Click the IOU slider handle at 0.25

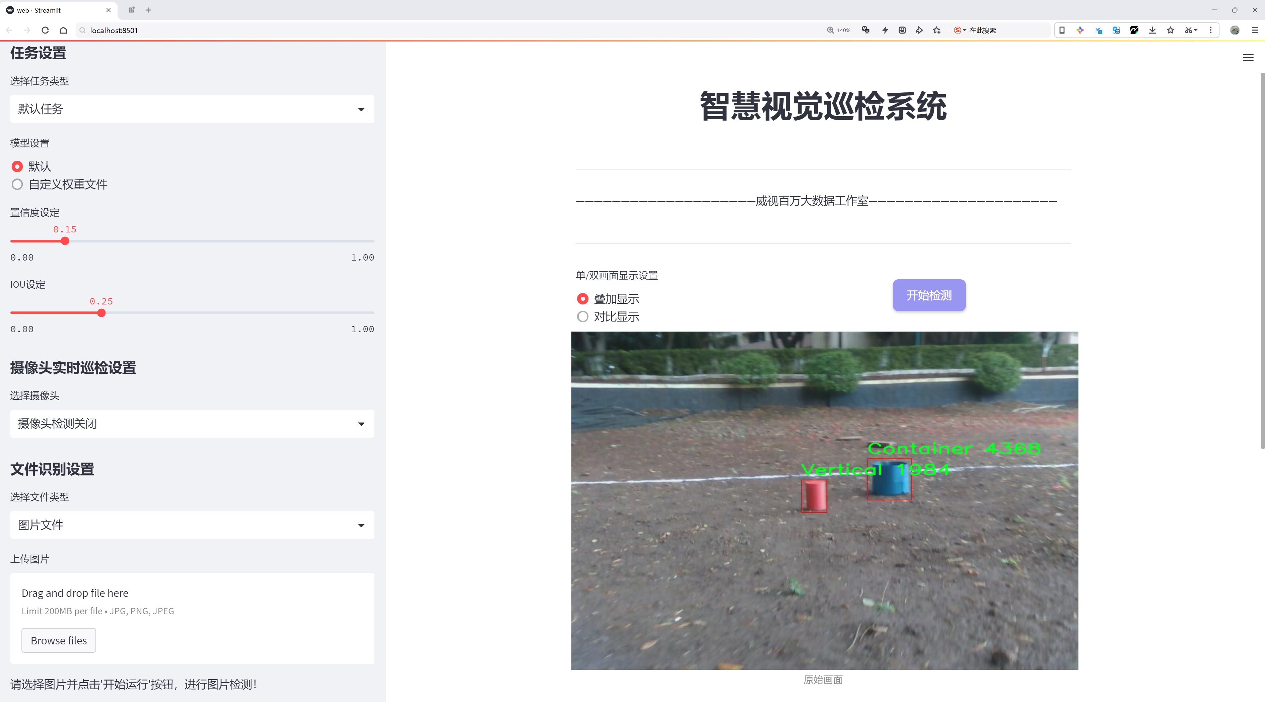point(101,313)
